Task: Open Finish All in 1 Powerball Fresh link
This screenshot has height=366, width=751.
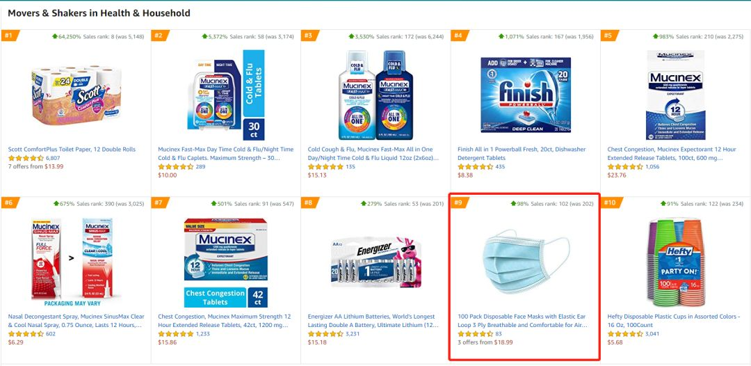Action: click(522, 153)
